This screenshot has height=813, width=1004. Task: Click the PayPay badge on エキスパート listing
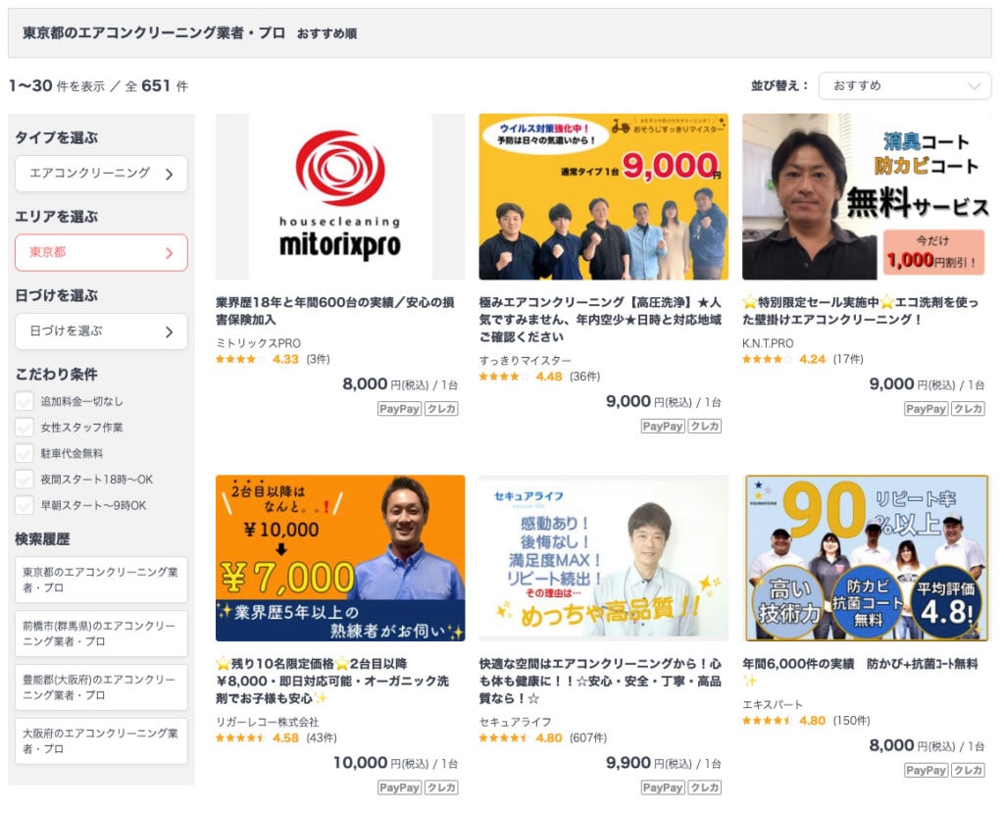click(926, 770)
